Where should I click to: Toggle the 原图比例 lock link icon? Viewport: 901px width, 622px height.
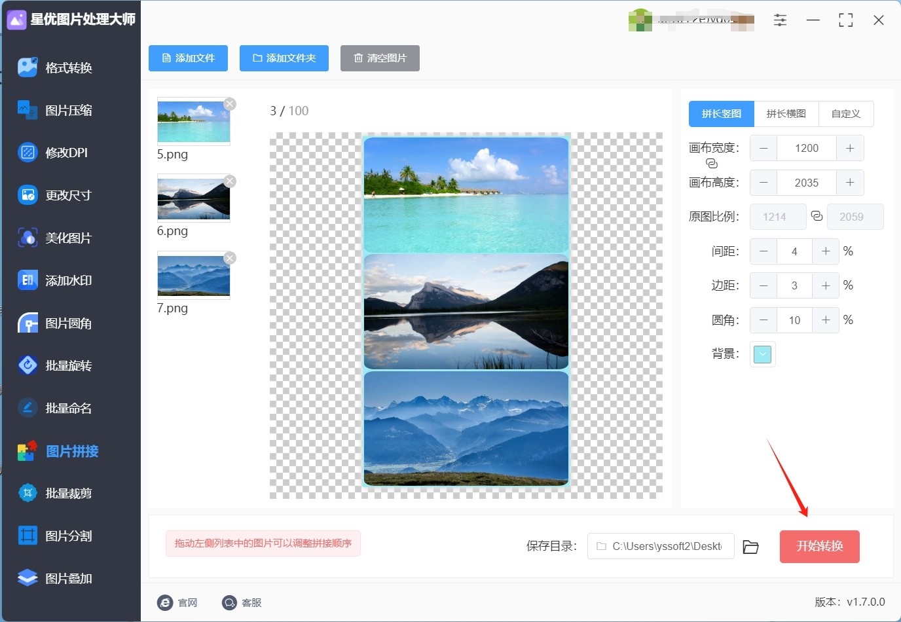(817, 216)
